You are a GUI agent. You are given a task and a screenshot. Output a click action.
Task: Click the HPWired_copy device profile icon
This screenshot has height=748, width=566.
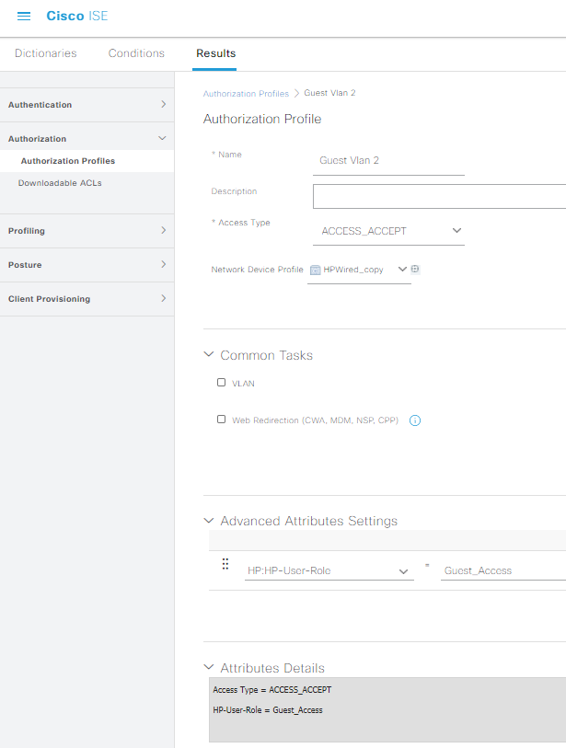click(x=315, y=270)
